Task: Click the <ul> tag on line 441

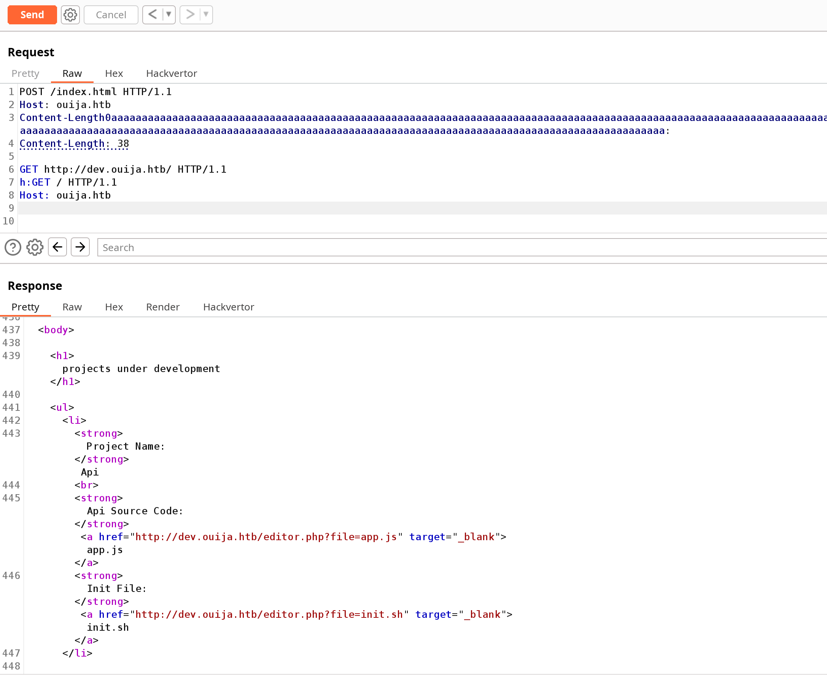Action: point(62,407)
